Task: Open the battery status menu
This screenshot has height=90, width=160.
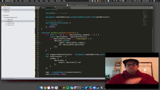Action: point(122,1)
